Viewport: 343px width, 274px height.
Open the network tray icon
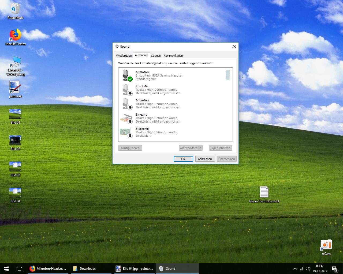coord(302,269)
